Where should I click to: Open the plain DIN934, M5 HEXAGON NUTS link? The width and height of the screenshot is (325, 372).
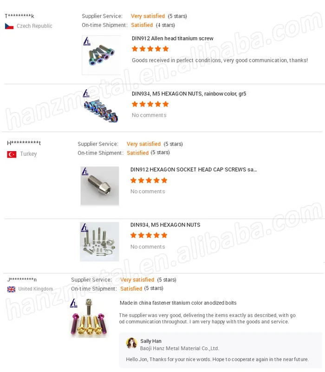165,225
